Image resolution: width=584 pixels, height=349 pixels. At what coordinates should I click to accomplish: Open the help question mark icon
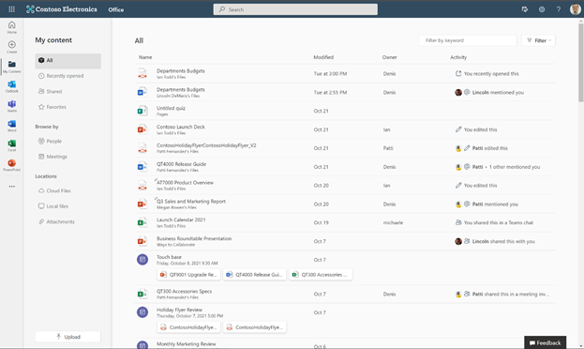(x=559, y=9)
